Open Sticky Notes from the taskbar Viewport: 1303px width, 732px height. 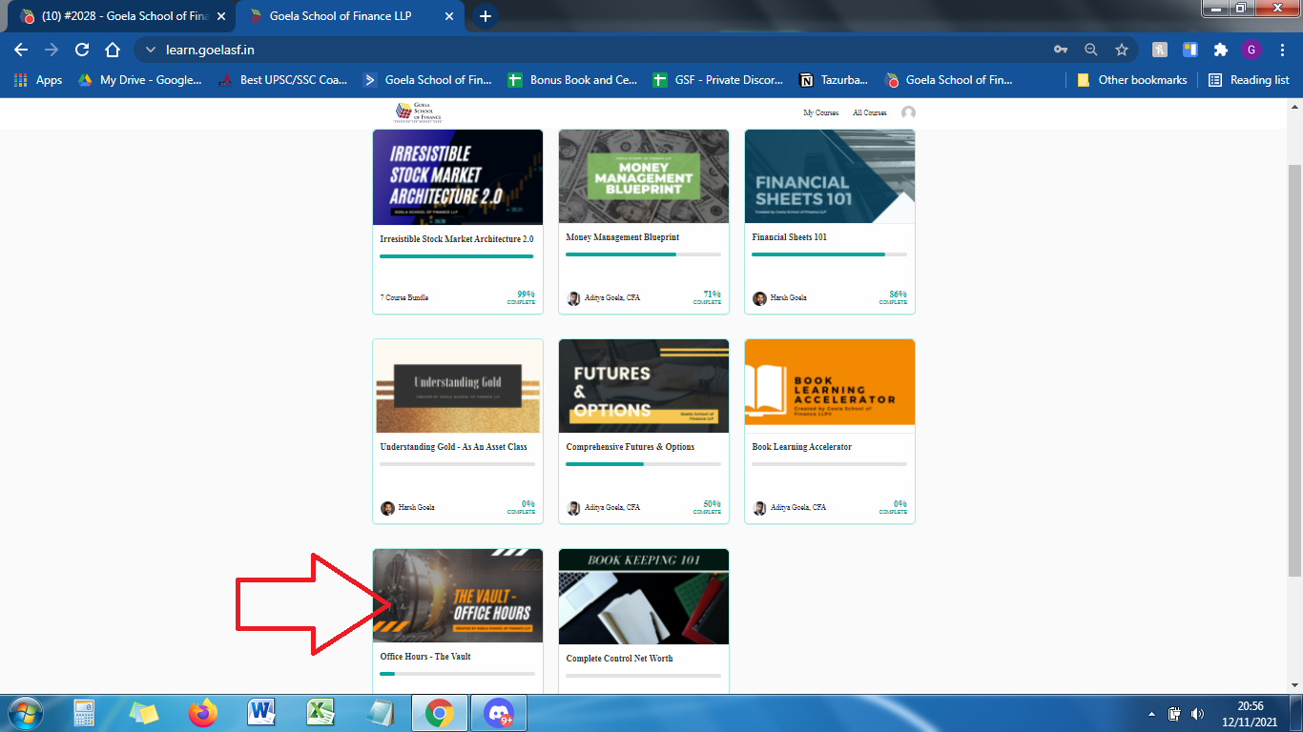[x=143, y=713]
